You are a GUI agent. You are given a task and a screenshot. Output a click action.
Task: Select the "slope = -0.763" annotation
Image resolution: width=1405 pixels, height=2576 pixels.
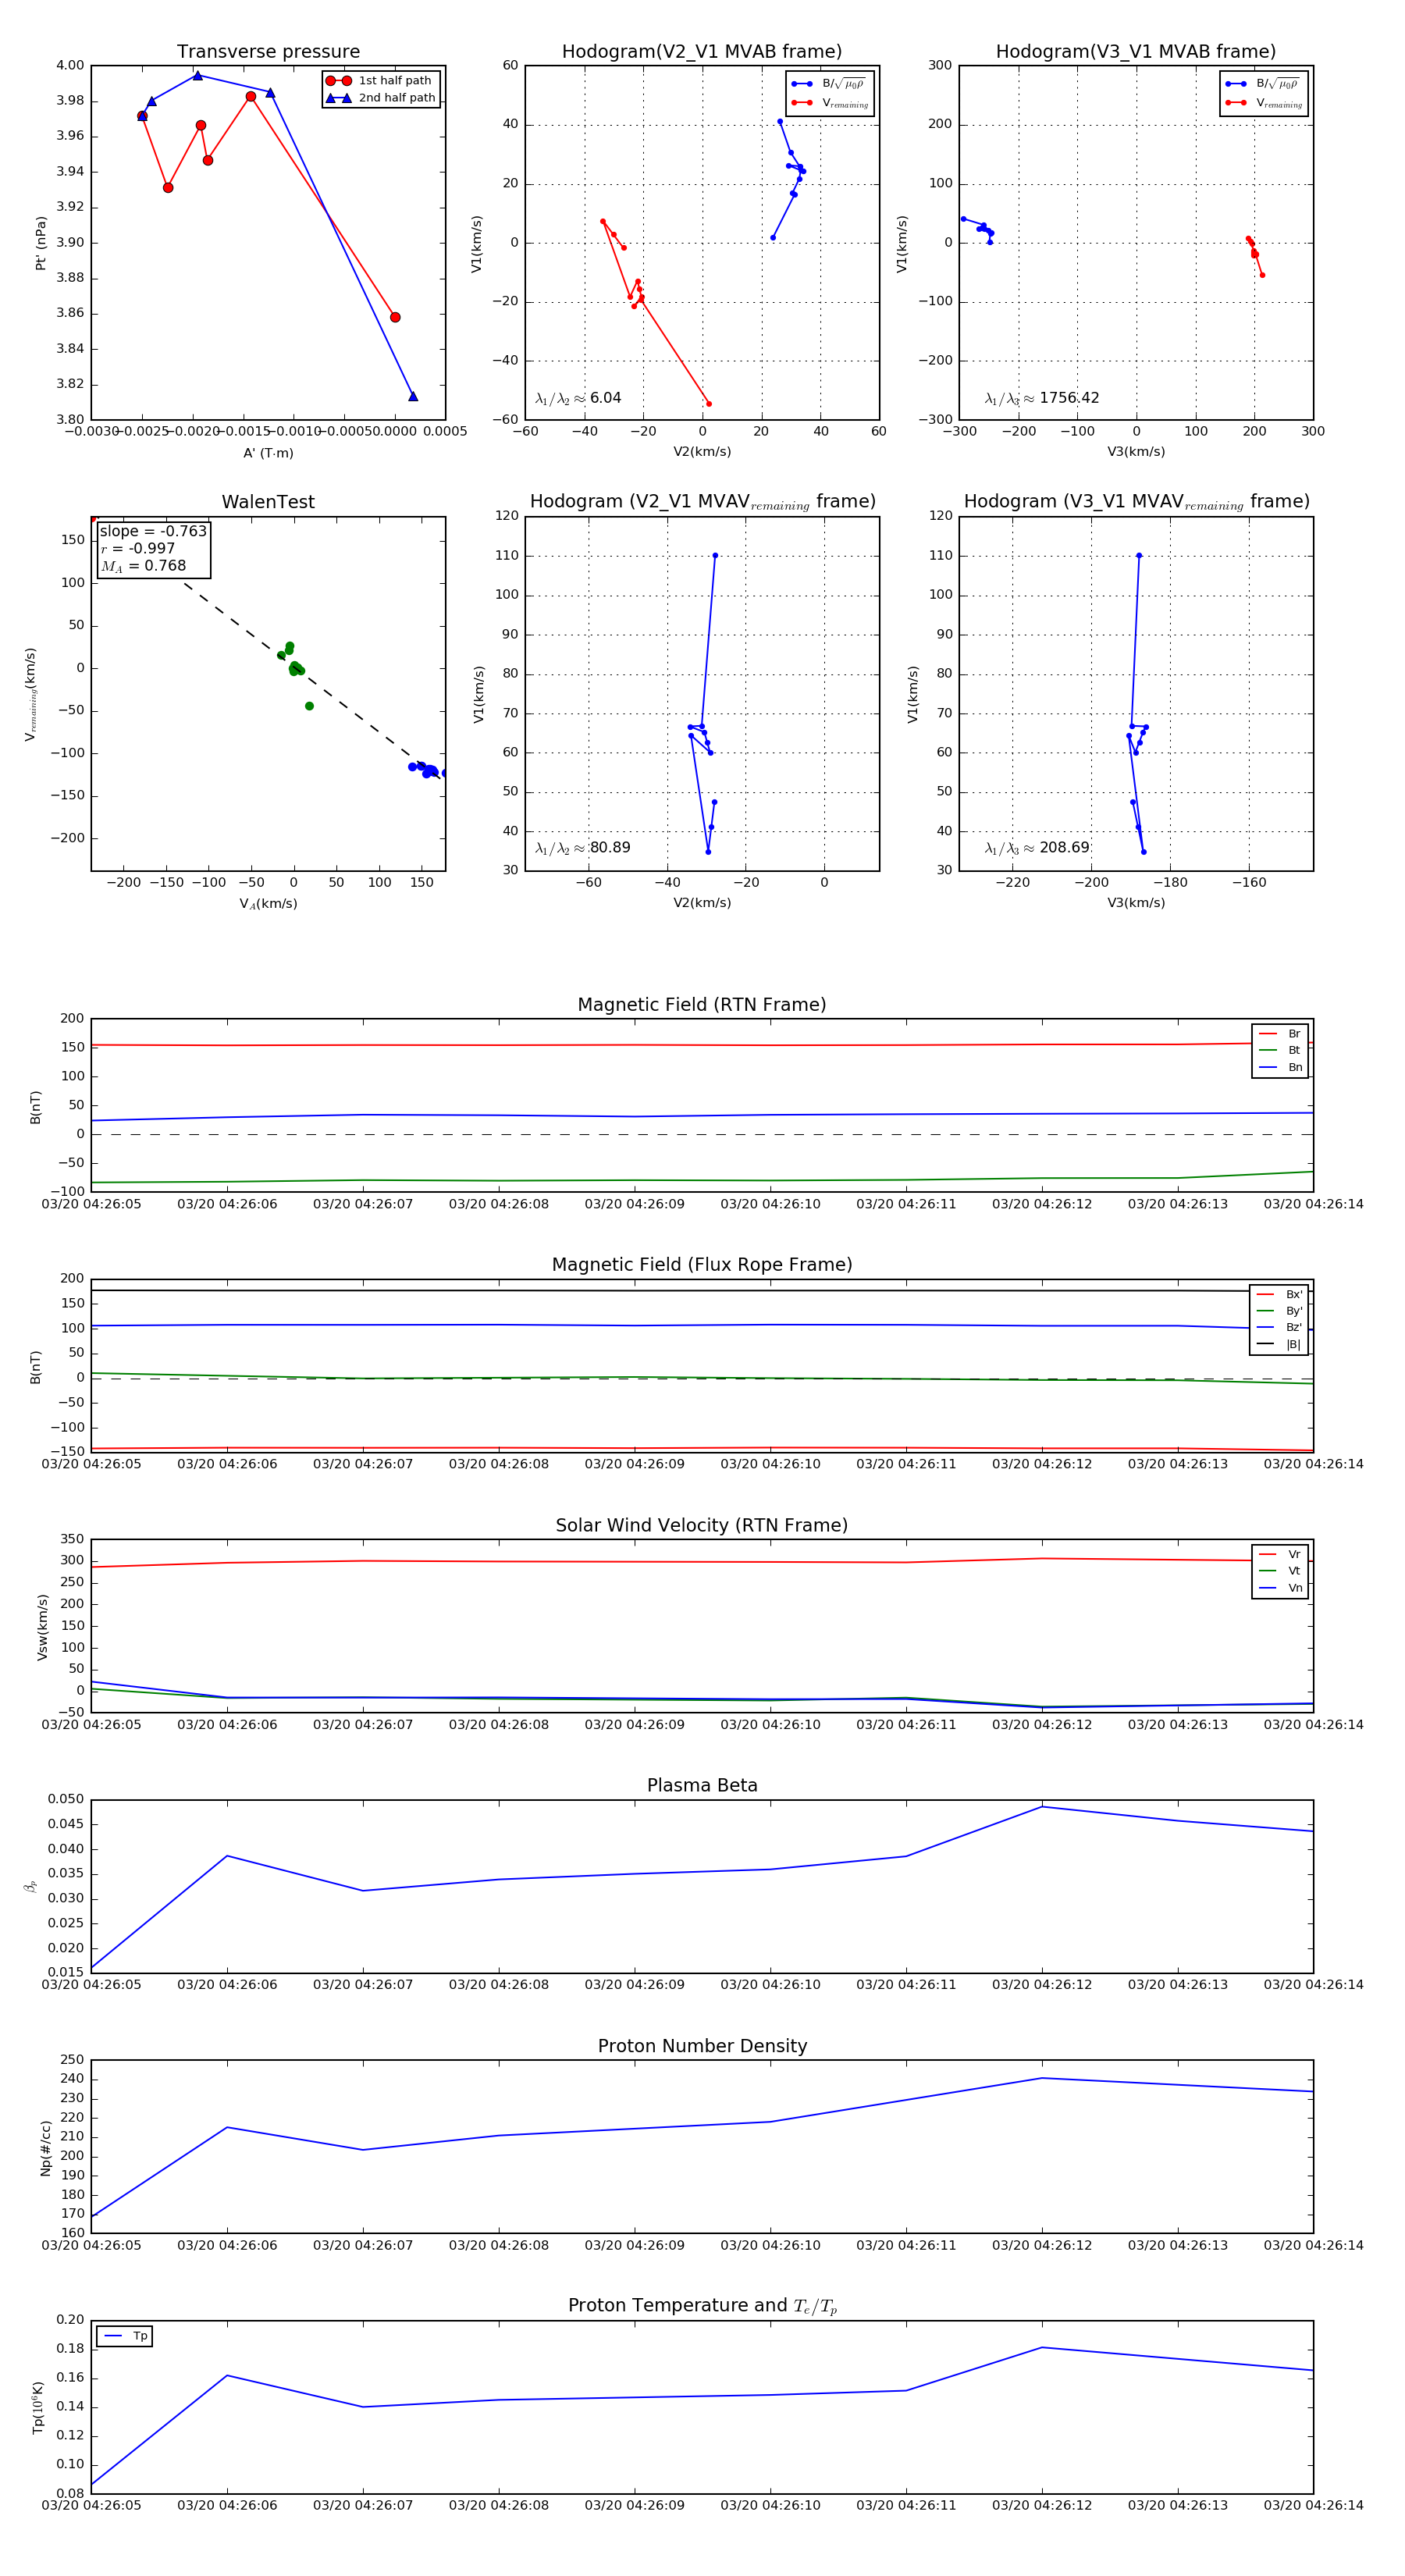point(153,531)
